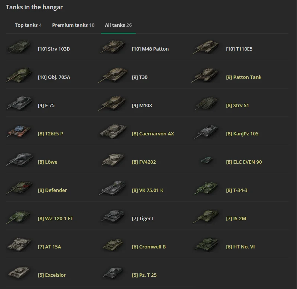Click the ELC EVEN 90 tank icon
The width and height of the screenshot is (297, 289).
(x=207, y=160)
